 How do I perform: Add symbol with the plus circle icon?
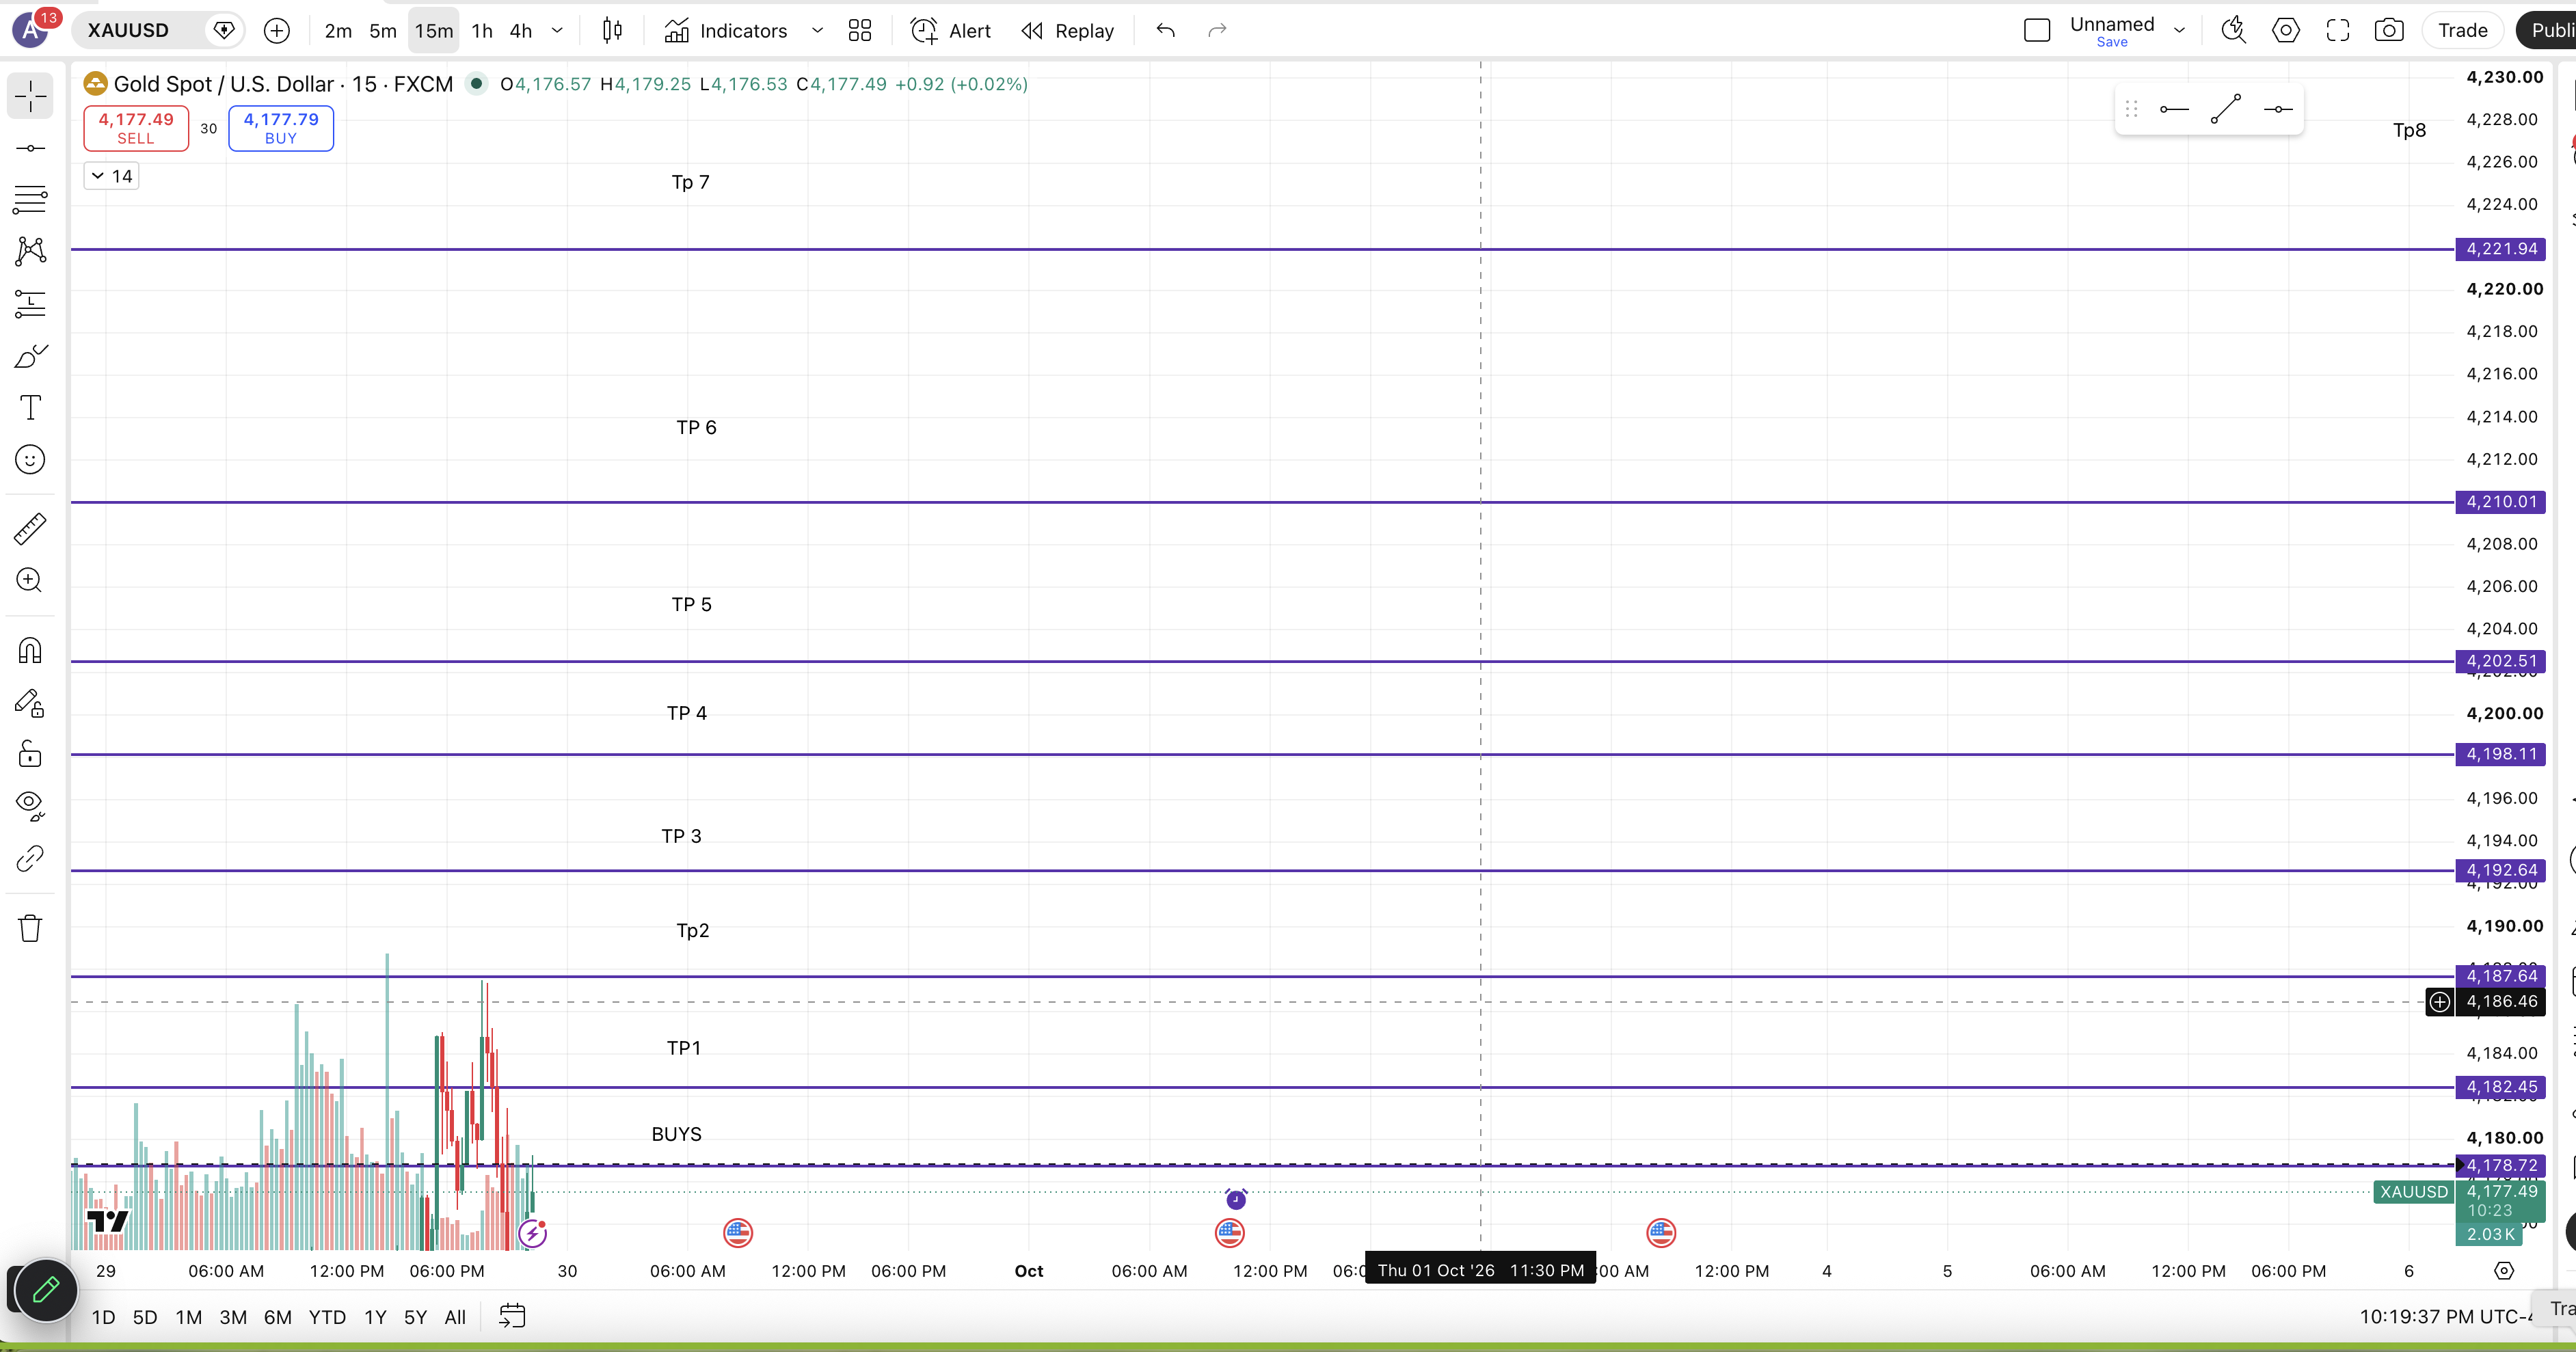(277, 31)
